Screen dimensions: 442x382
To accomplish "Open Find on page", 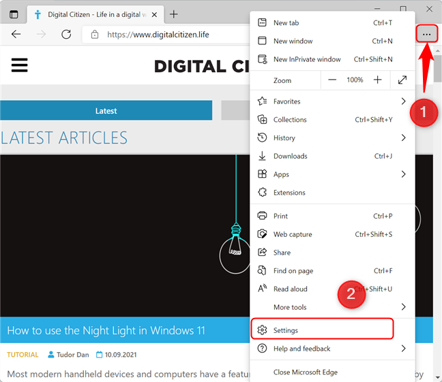I will tap(332, 271).
